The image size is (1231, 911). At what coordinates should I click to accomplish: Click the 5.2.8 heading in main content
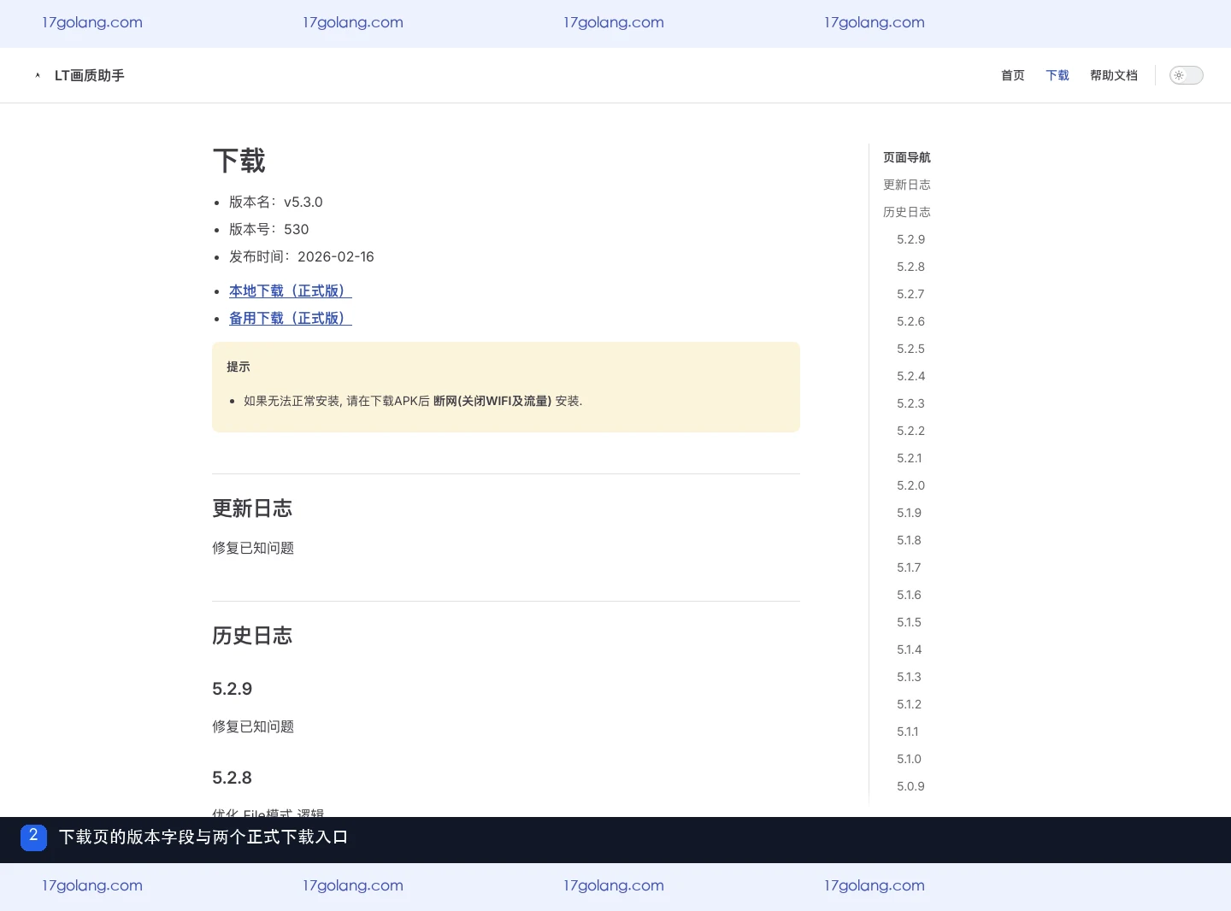pos(232,778)
